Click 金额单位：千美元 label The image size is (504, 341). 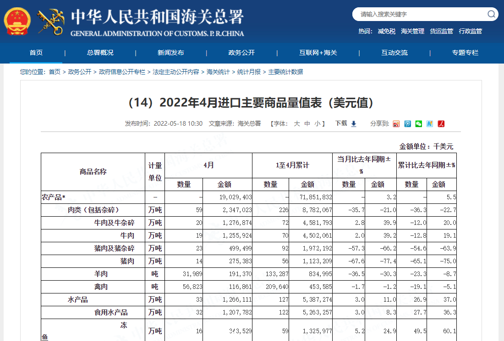coord(426,147)
